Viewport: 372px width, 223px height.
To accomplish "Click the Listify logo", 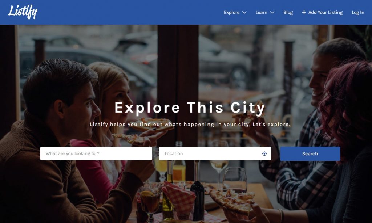I will [23, 12].
